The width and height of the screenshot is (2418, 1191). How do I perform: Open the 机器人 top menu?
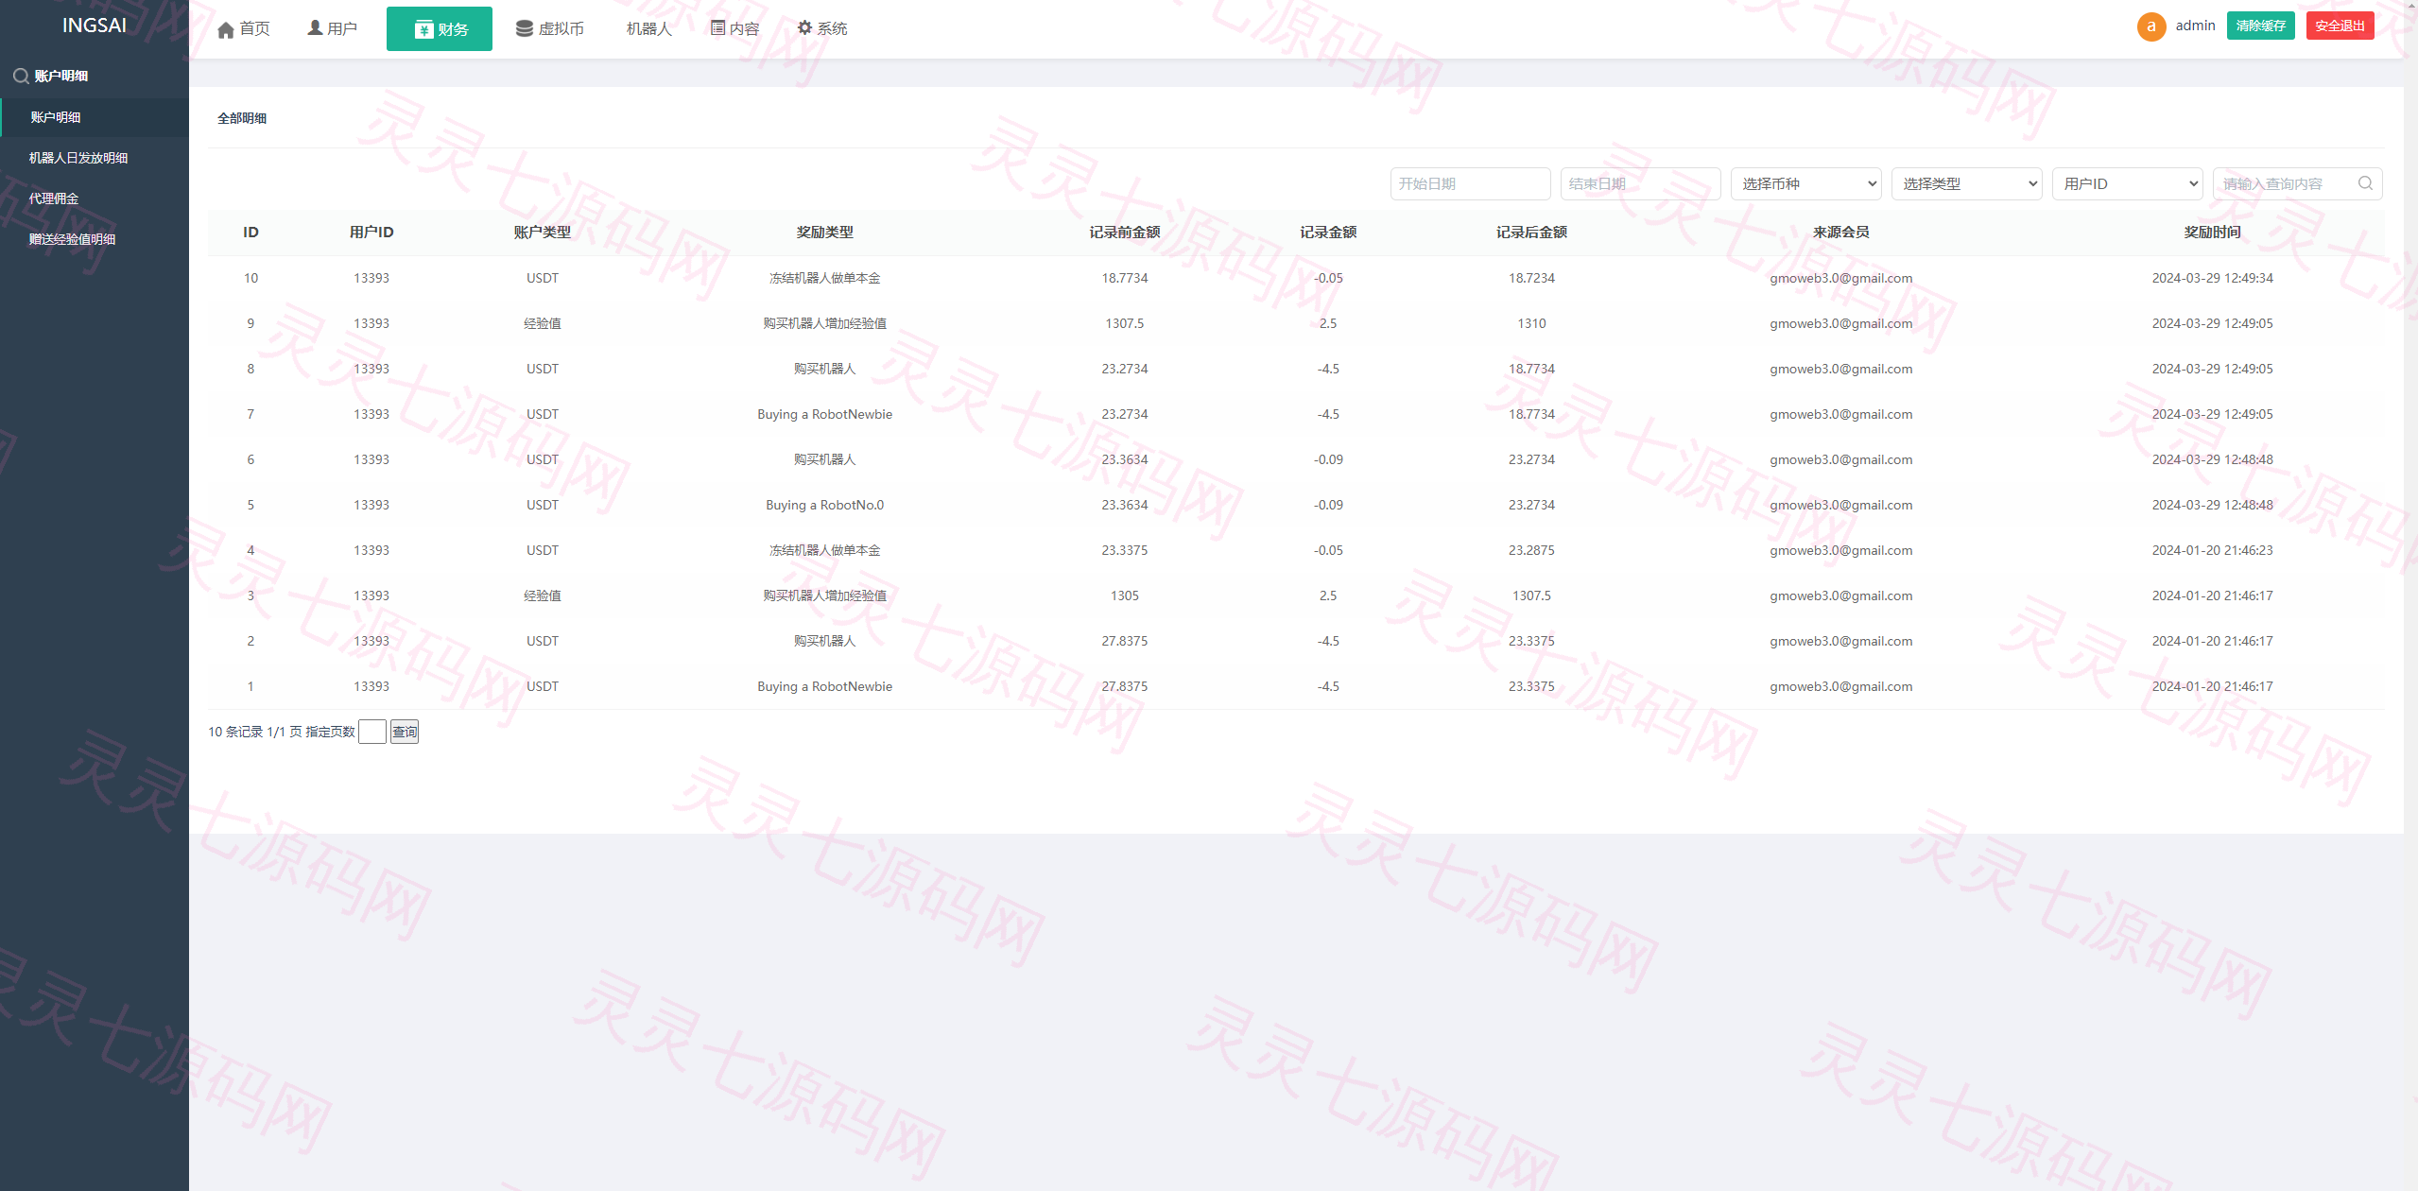648,29
